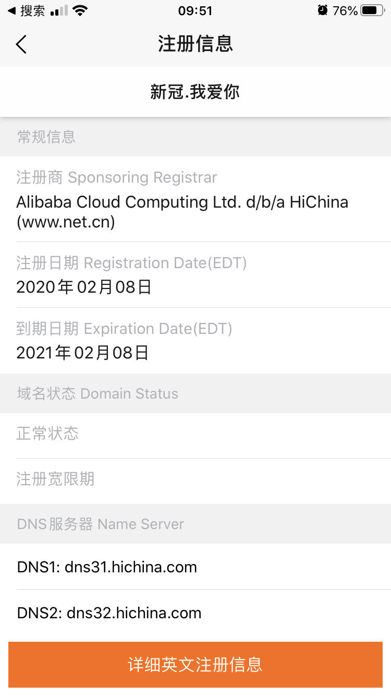The image size is (391, 696).
Task: Tap the back arrow icon
Action: (21, 44)
